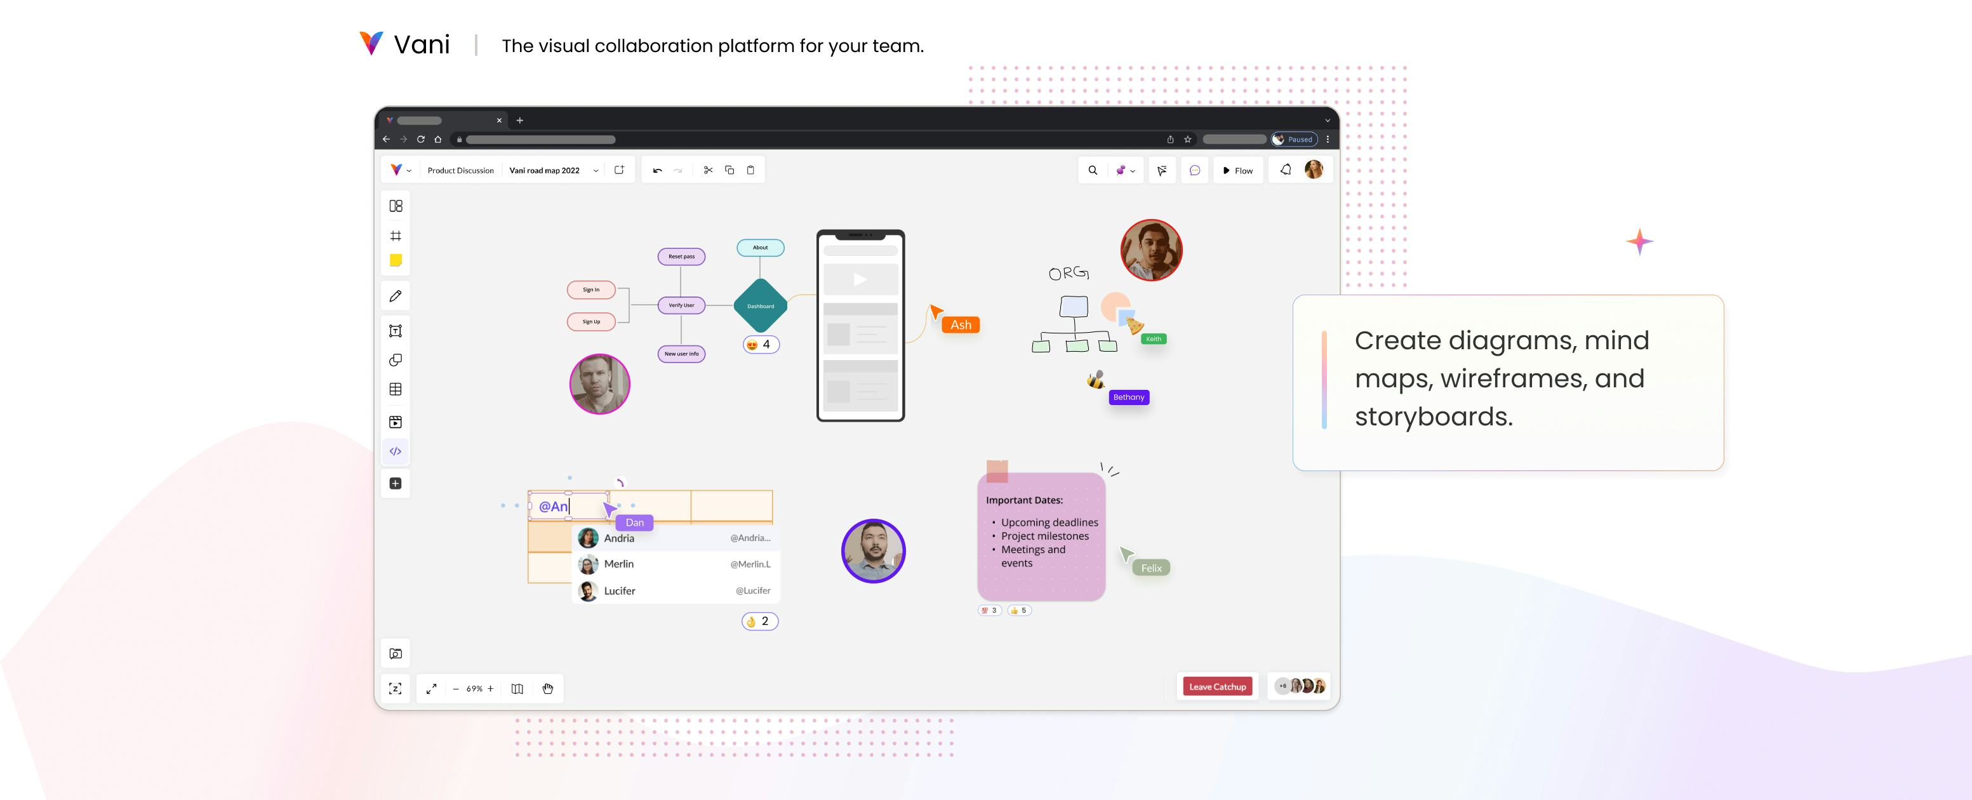The height and width of the screenshot is (800, 1972).
Task: Click the undo arrow icon
Action: [658, 170]
